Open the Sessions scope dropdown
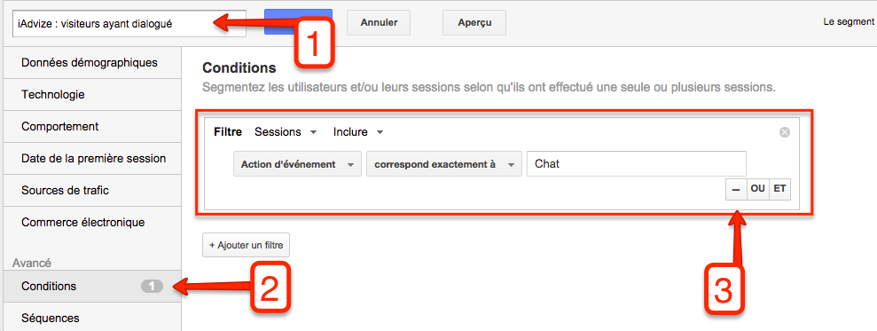Screen dimensions: 877x331 tap(286, 132)
